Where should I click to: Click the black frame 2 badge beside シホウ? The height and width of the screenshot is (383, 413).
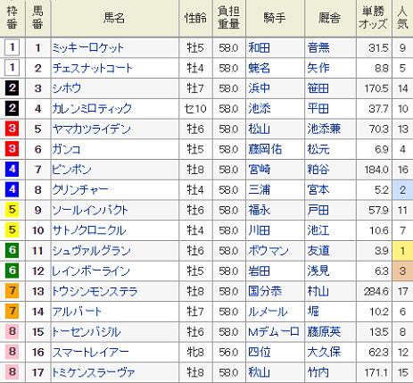click(12, 88)
